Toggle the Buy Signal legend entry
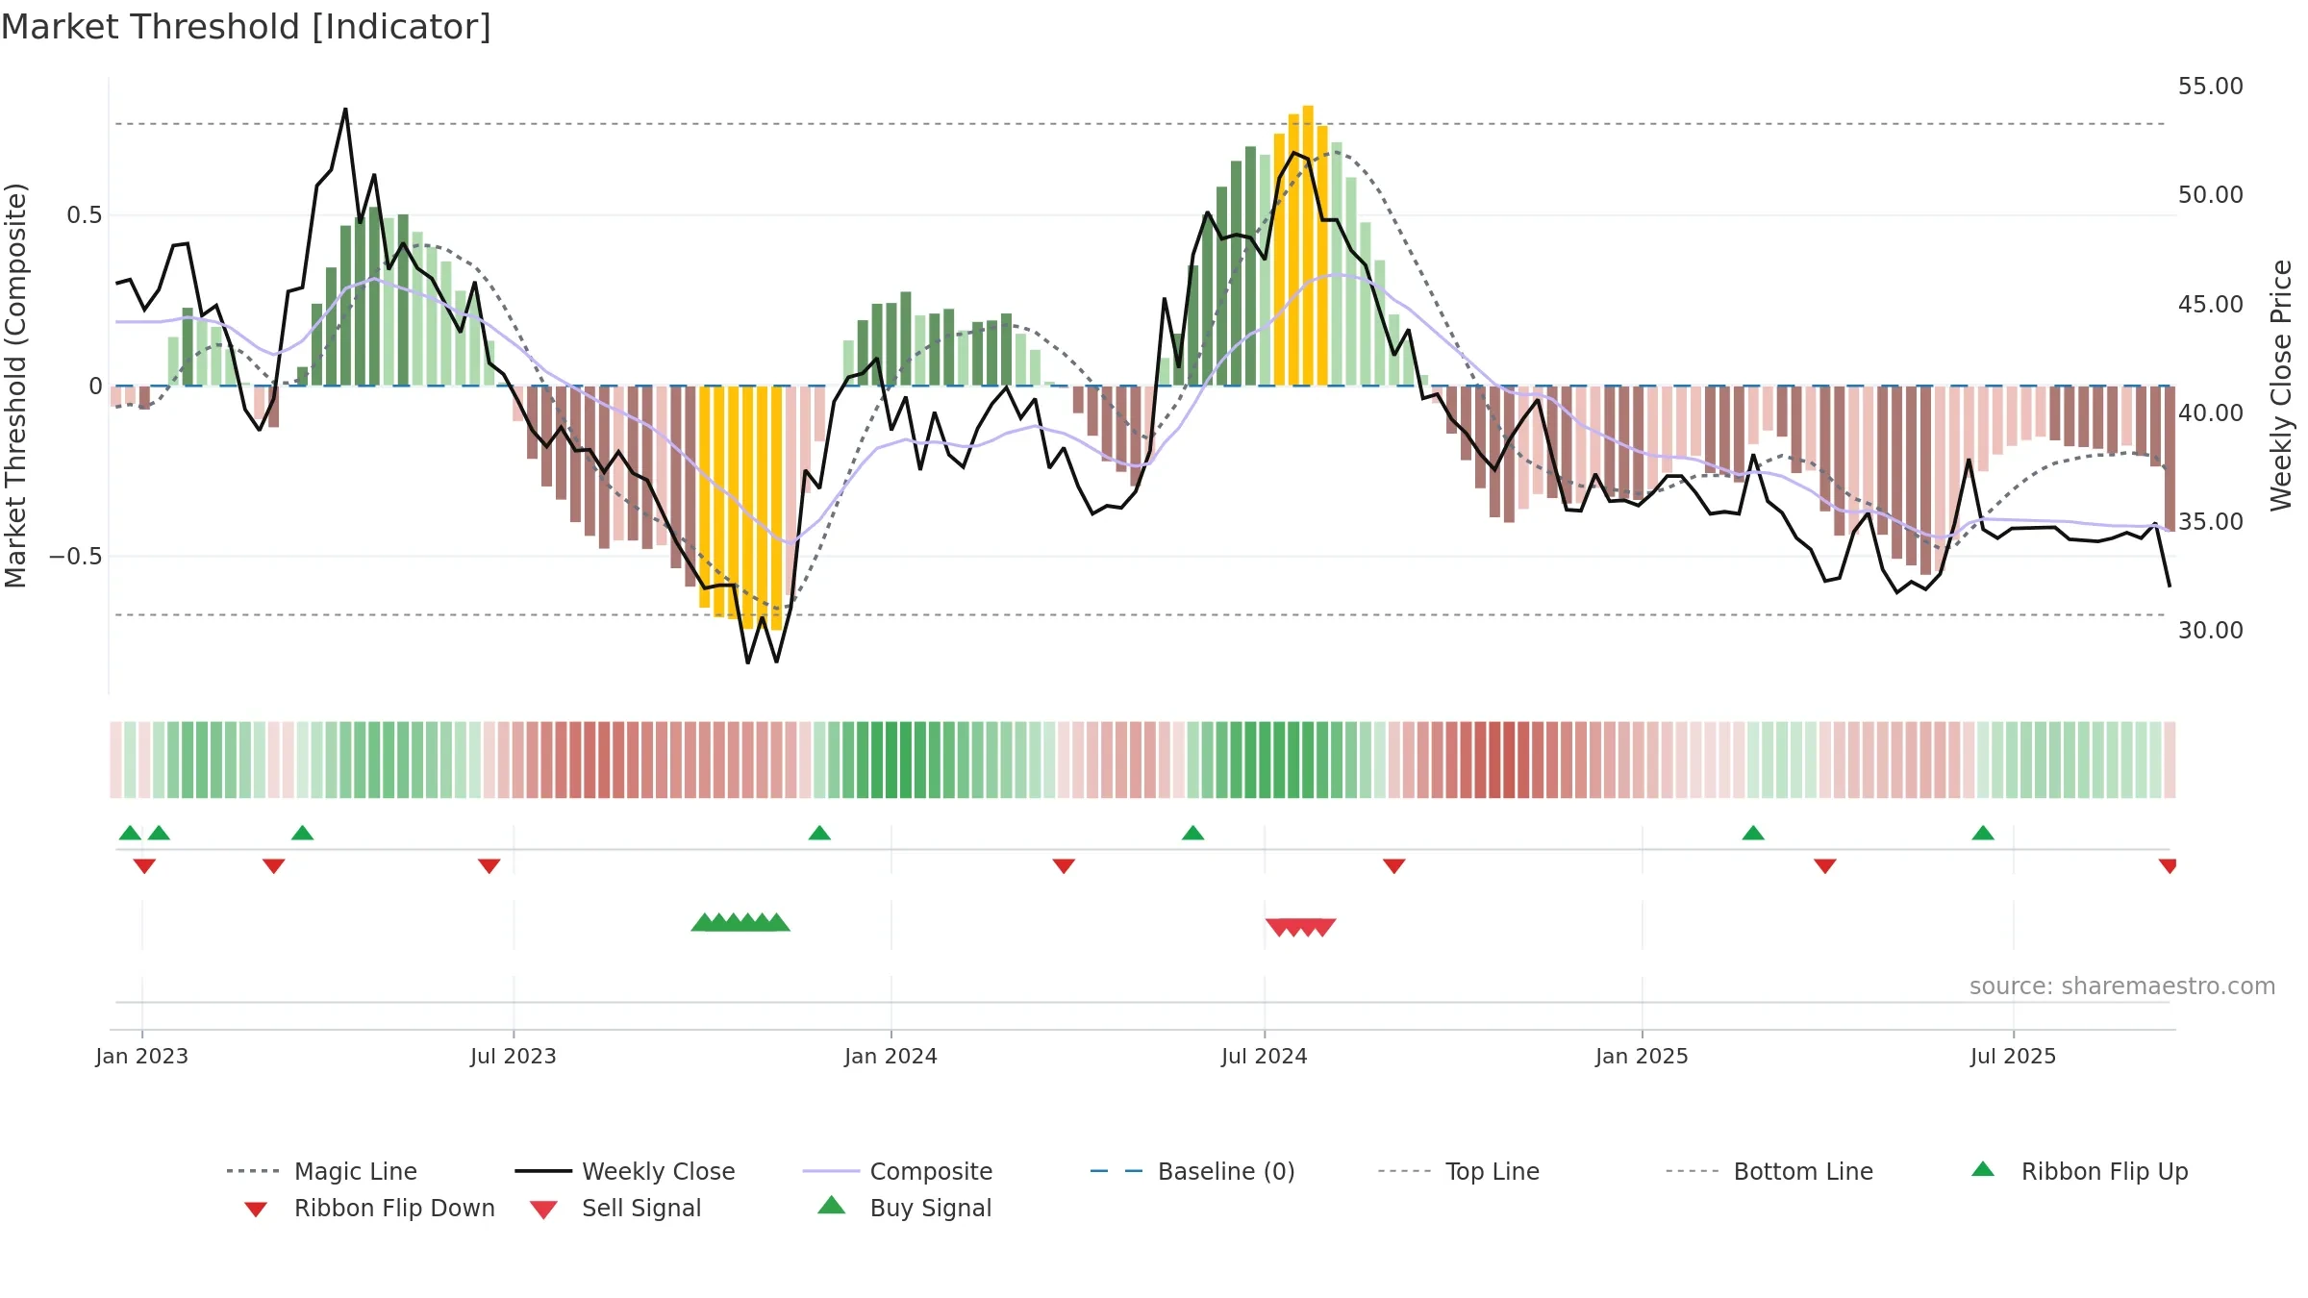The height and width of the screenshot is (1298, 2308). 904,1208
